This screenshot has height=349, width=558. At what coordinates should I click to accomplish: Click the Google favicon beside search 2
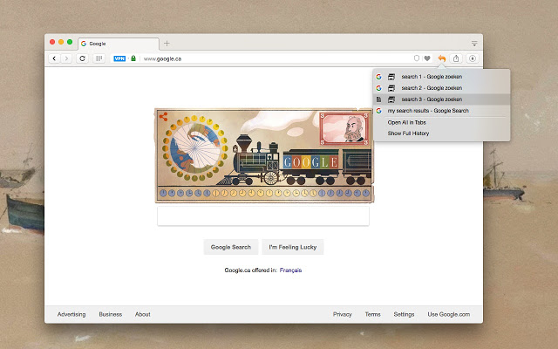378,88
